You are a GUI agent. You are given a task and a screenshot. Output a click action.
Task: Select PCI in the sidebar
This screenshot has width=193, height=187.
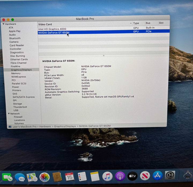click(14, 80)
